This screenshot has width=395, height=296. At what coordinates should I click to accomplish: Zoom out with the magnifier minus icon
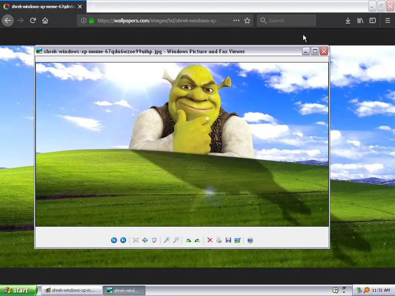tap(176, 240)
